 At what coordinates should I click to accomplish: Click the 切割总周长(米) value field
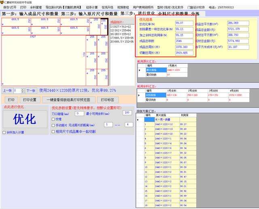tap(184, 53)
